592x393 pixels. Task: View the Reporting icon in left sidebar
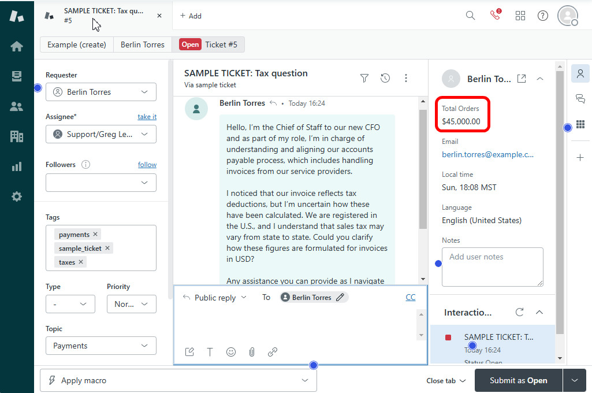click(x=17, y=167)
